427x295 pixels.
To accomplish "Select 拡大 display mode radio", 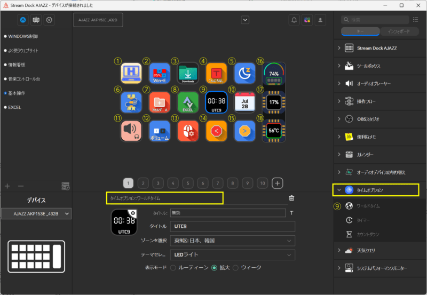I will 215,268.
